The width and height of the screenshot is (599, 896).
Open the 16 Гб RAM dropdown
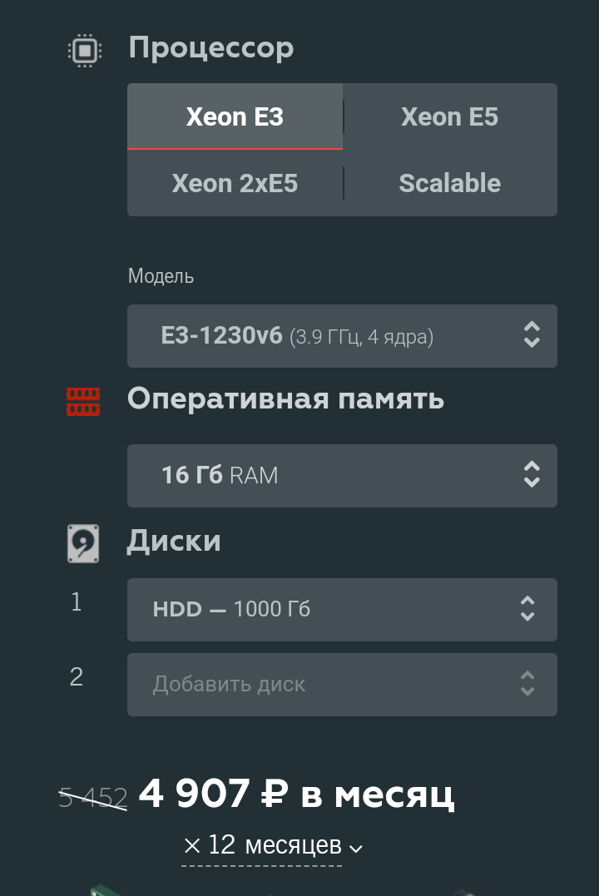[x=343, y=475]
